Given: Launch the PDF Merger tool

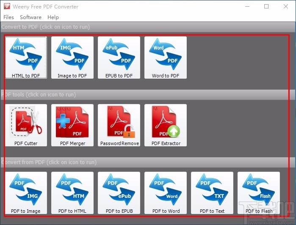Looking at the screenshot, I should point(72,125).
